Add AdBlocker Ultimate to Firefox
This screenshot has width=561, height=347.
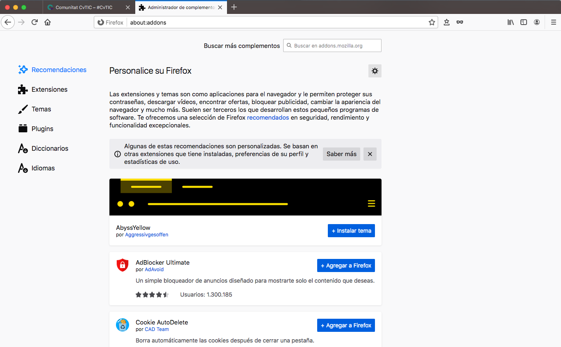click(x=346, y=265)
